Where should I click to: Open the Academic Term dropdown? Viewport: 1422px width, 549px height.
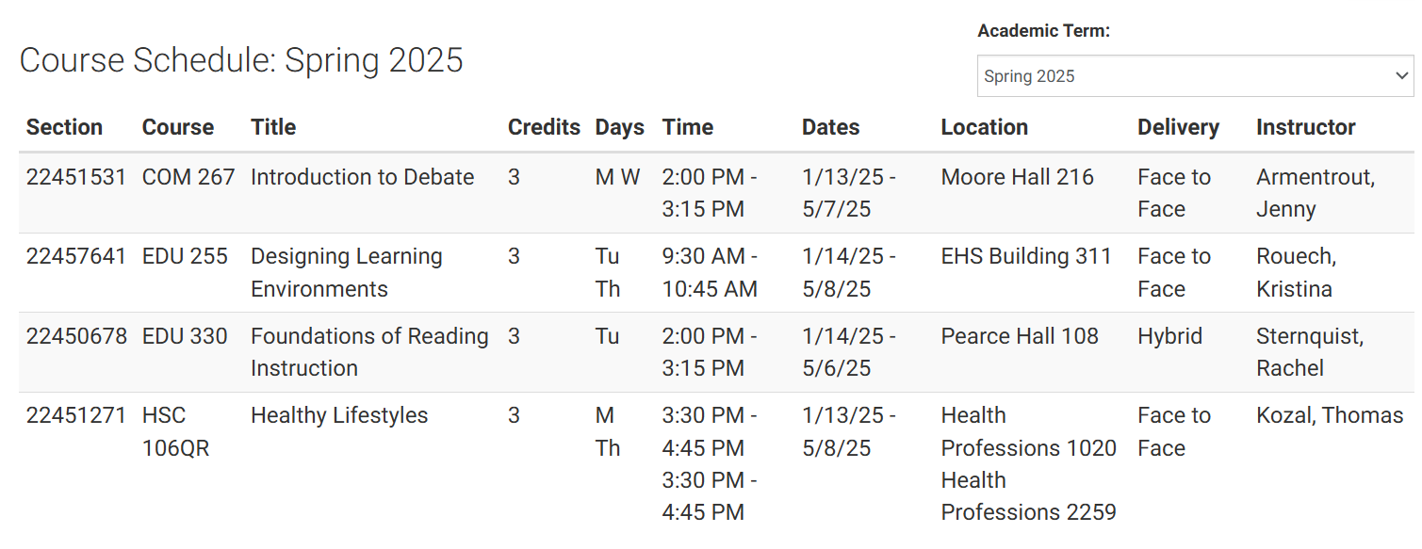(1194, 76)
